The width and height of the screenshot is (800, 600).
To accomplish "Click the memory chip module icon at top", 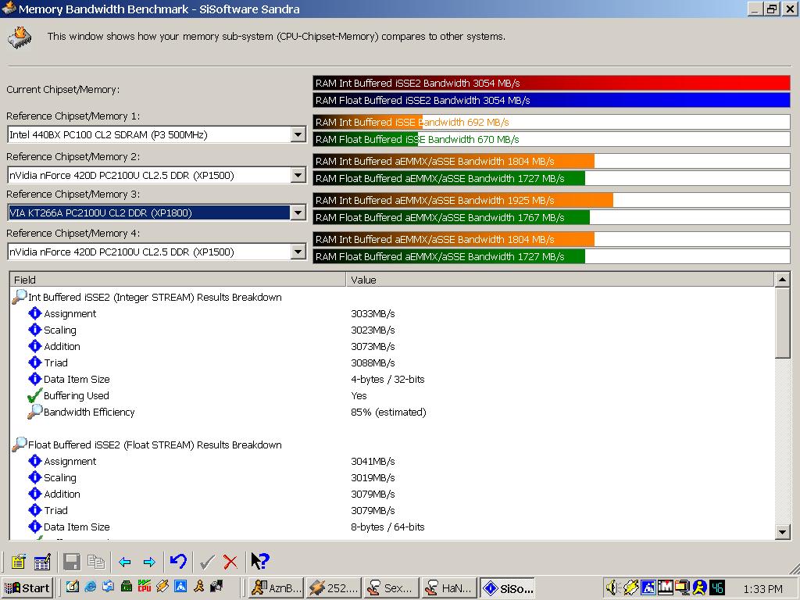I will tap(20, 37).
